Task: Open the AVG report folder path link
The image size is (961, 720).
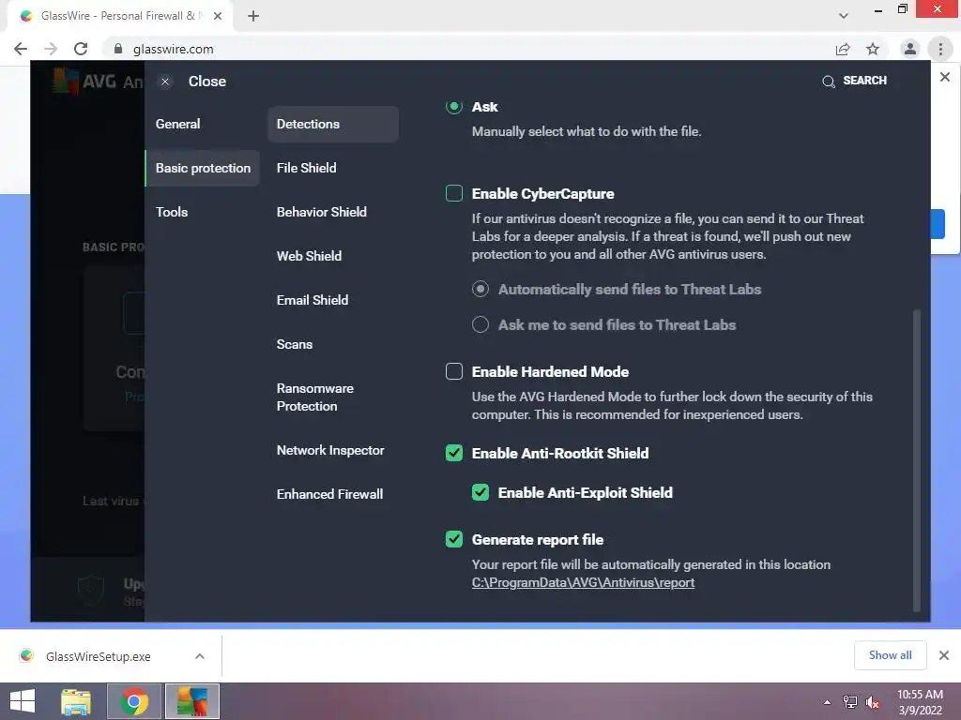Action: [583, 583]
